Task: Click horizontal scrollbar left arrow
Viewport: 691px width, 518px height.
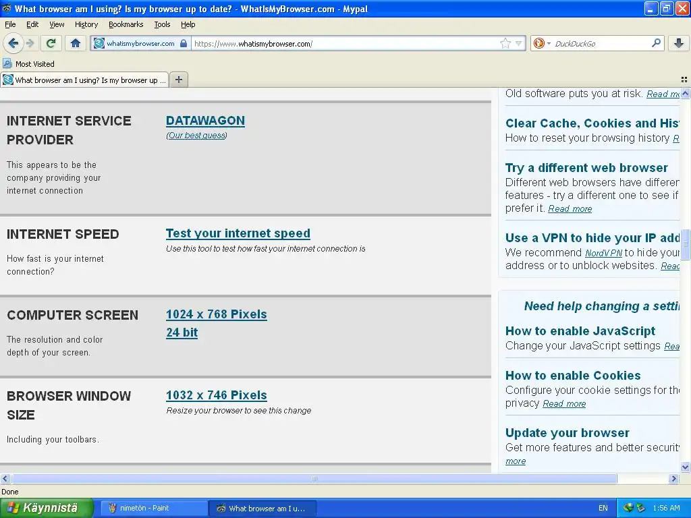Action: (x=5, y=478)
